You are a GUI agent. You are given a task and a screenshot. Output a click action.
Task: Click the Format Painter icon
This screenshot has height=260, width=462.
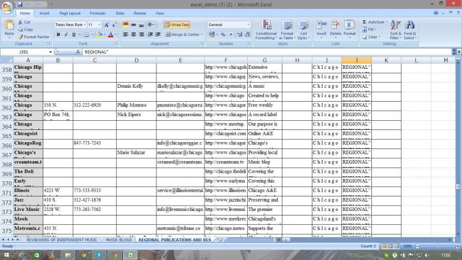click(20, 36)
